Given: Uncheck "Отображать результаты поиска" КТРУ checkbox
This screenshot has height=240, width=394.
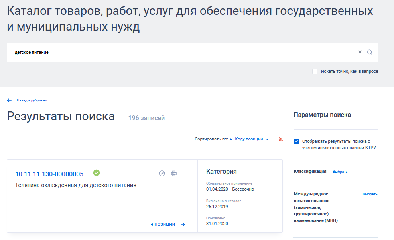Looking at the screenshot, I should click(x=296, y=141).
